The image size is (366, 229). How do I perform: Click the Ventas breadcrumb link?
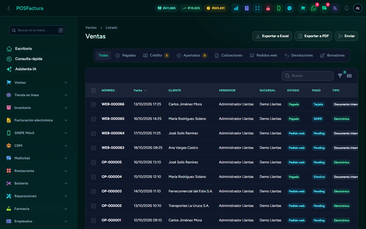[91, 27]
